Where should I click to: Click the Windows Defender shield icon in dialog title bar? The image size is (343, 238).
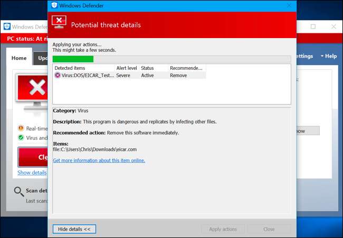[54, 5]
